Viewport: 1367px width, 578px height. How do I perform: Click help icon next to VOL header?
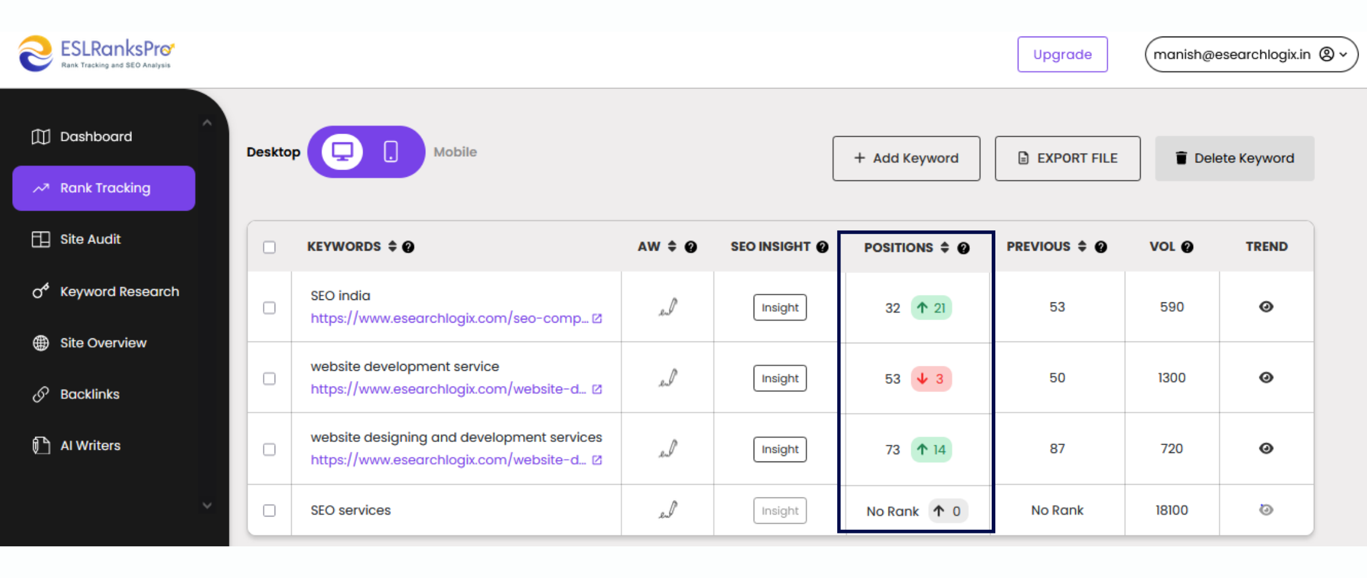click(x=1187, y=247)
